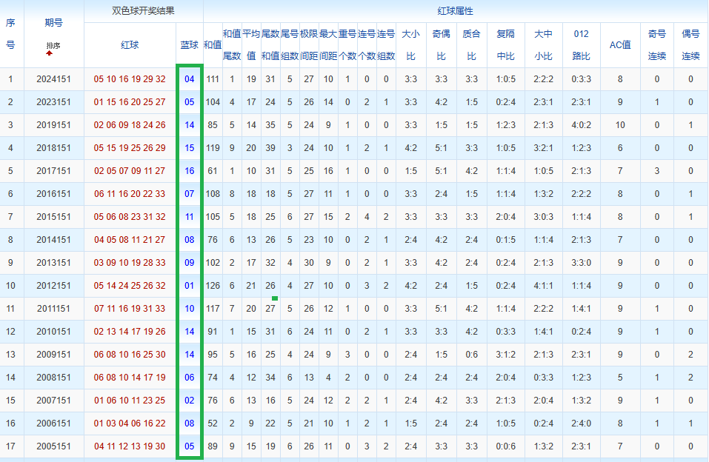709x462 pixels.
Task: Click the small green marker below 26
Action: point(274,298)
